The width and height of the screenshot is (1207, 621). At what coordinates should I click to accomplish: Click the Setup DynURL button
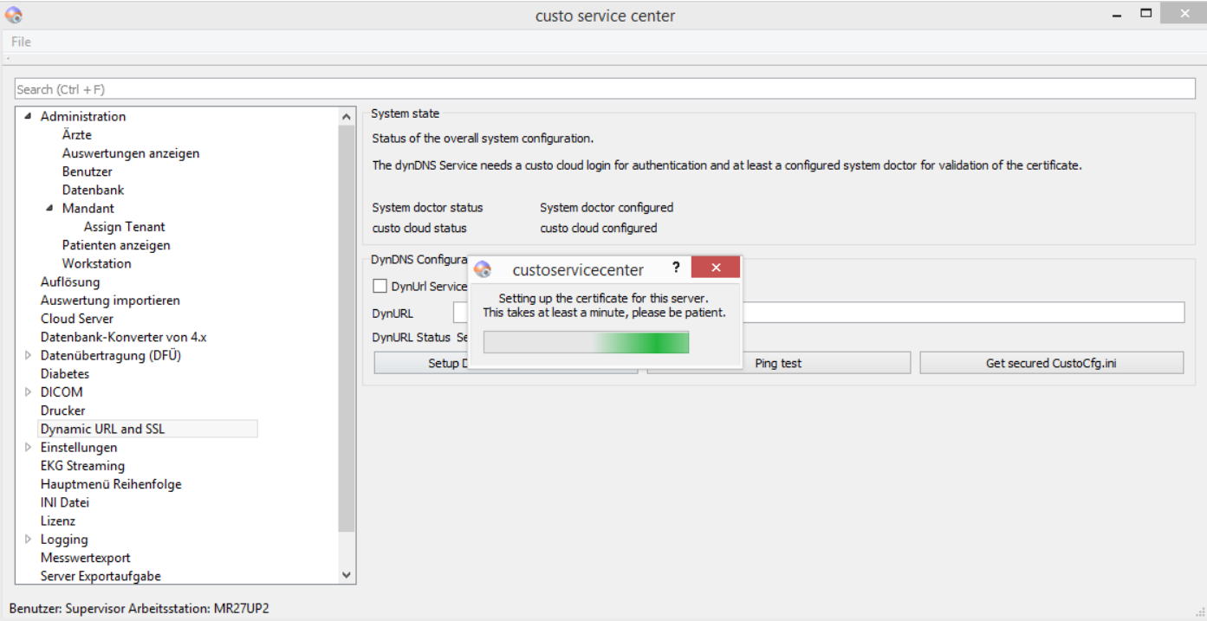click(x=506, y=363)
